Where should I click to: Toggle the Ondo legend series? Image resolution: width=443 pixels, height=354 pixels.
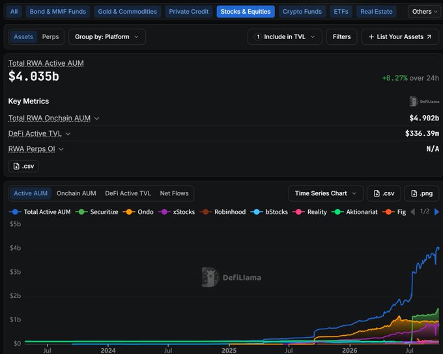tap(138, 212)
